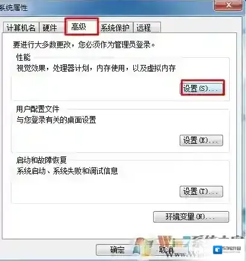Go to the 系统保护 tab
This screenshot has height=261, width=246.
(115, 28)
